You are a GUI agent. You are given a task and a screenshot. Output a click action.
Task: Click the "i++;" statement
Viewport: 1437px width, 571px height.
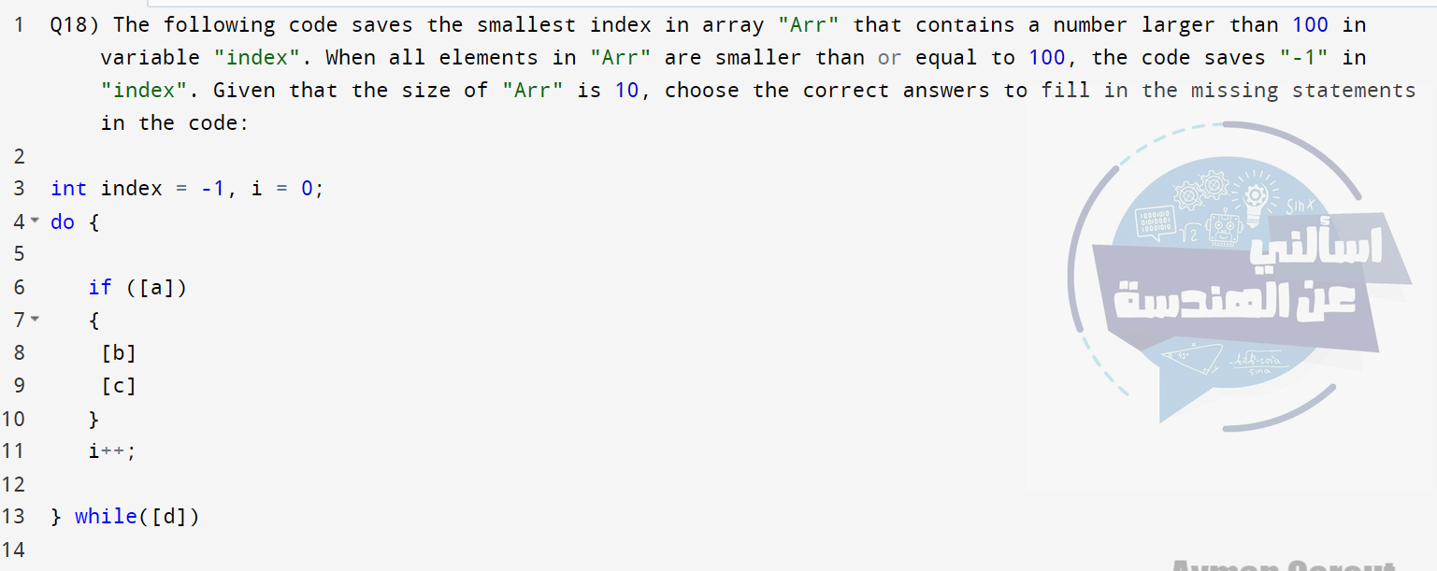click(112, 450)
